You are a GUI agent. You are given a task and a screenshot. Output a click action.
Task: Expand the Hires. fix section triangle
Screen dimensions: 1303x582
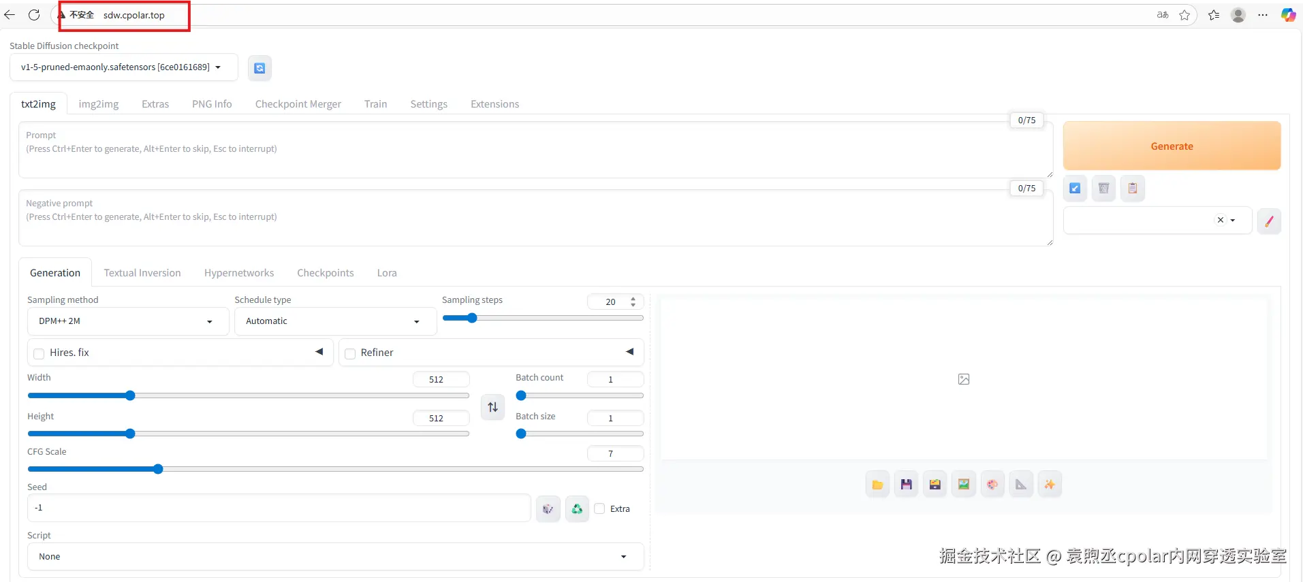319,352
